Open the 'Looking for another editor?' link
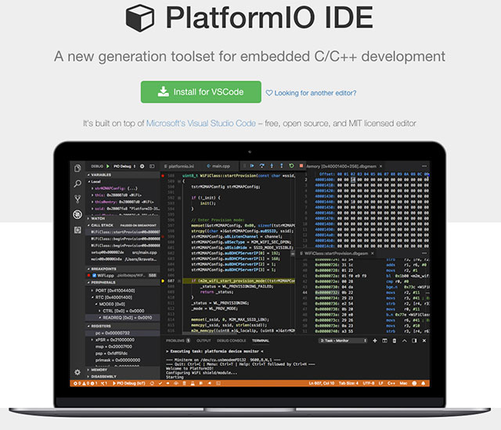The height and width of the screenshot is (430, 501). tap(312, 93)
